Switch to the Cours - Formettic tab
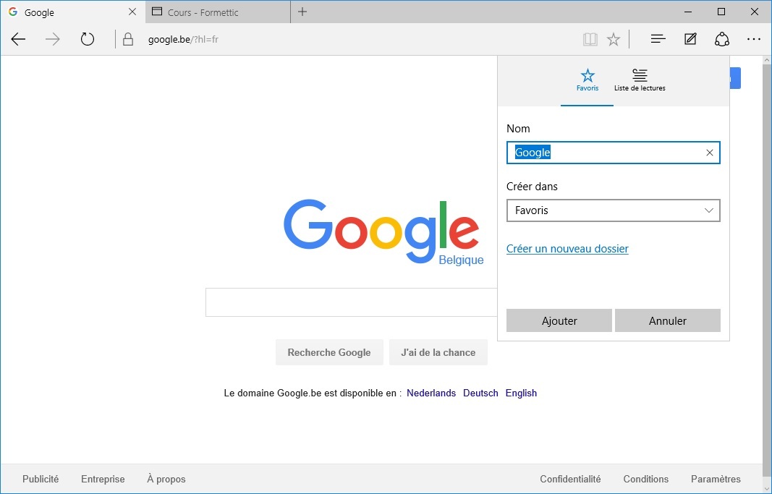 coord(218,12)
